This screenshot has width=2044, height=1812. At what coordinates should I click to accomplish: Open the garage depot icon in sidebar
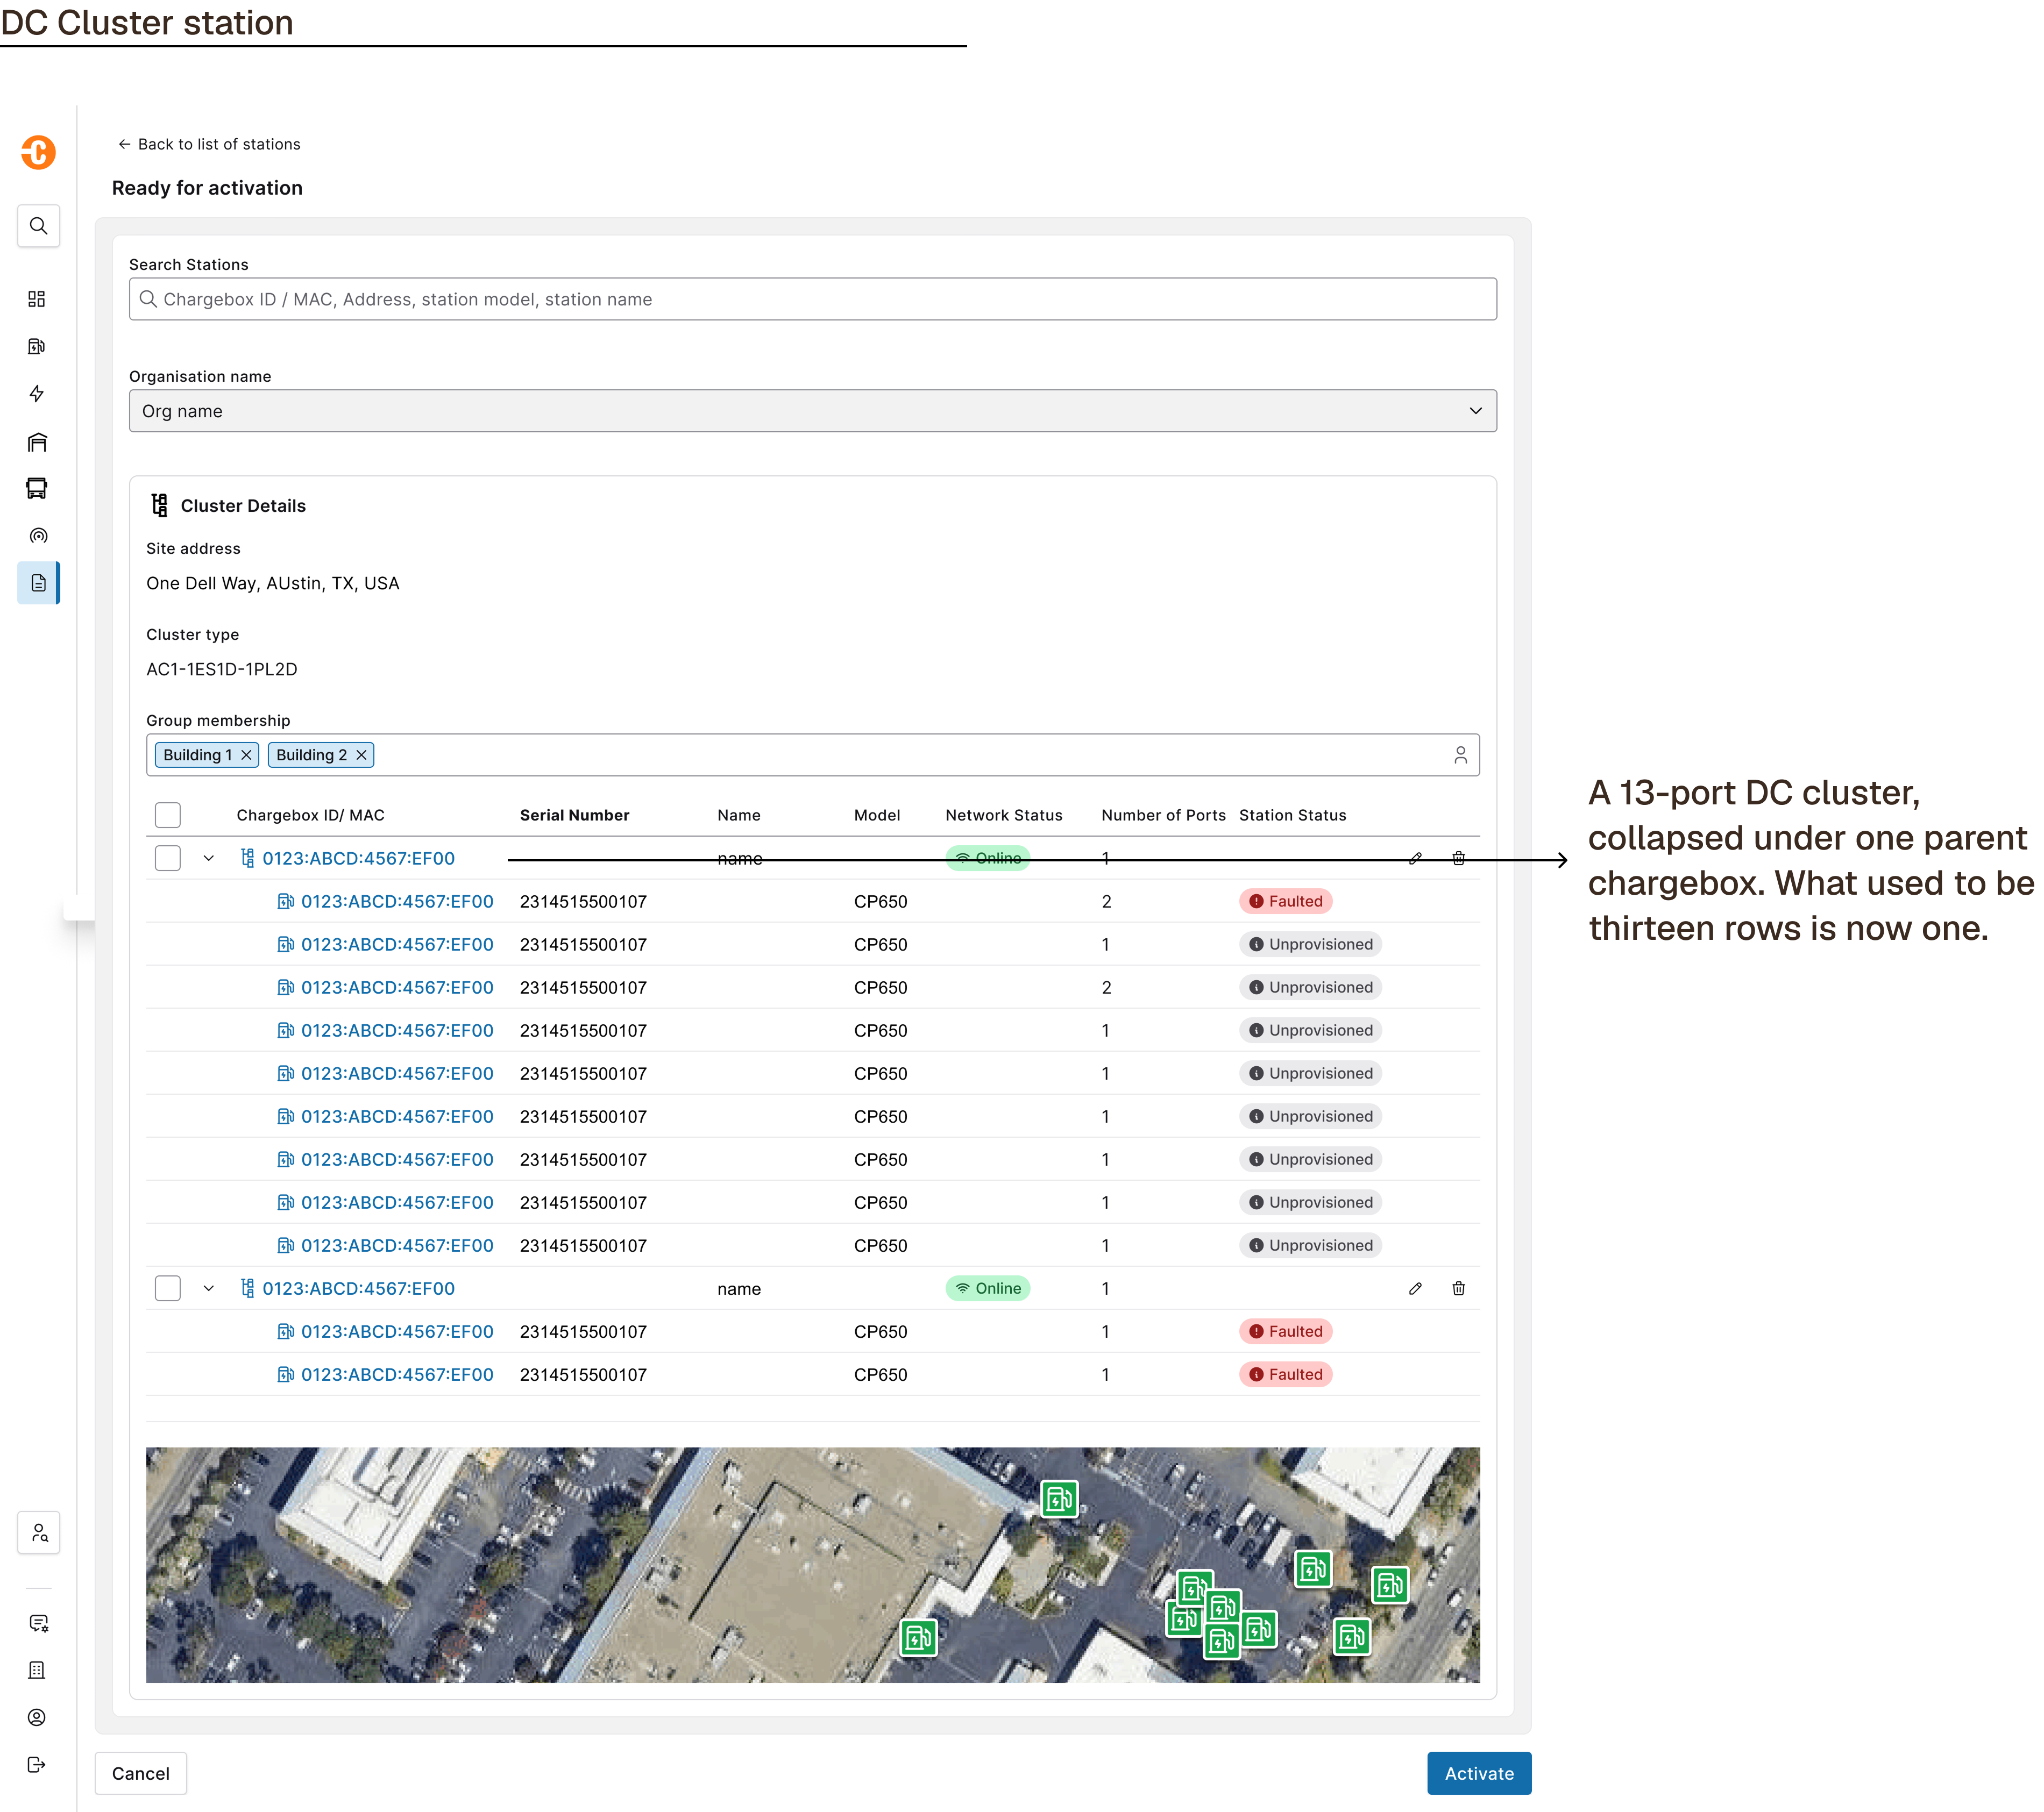point(37,442)
